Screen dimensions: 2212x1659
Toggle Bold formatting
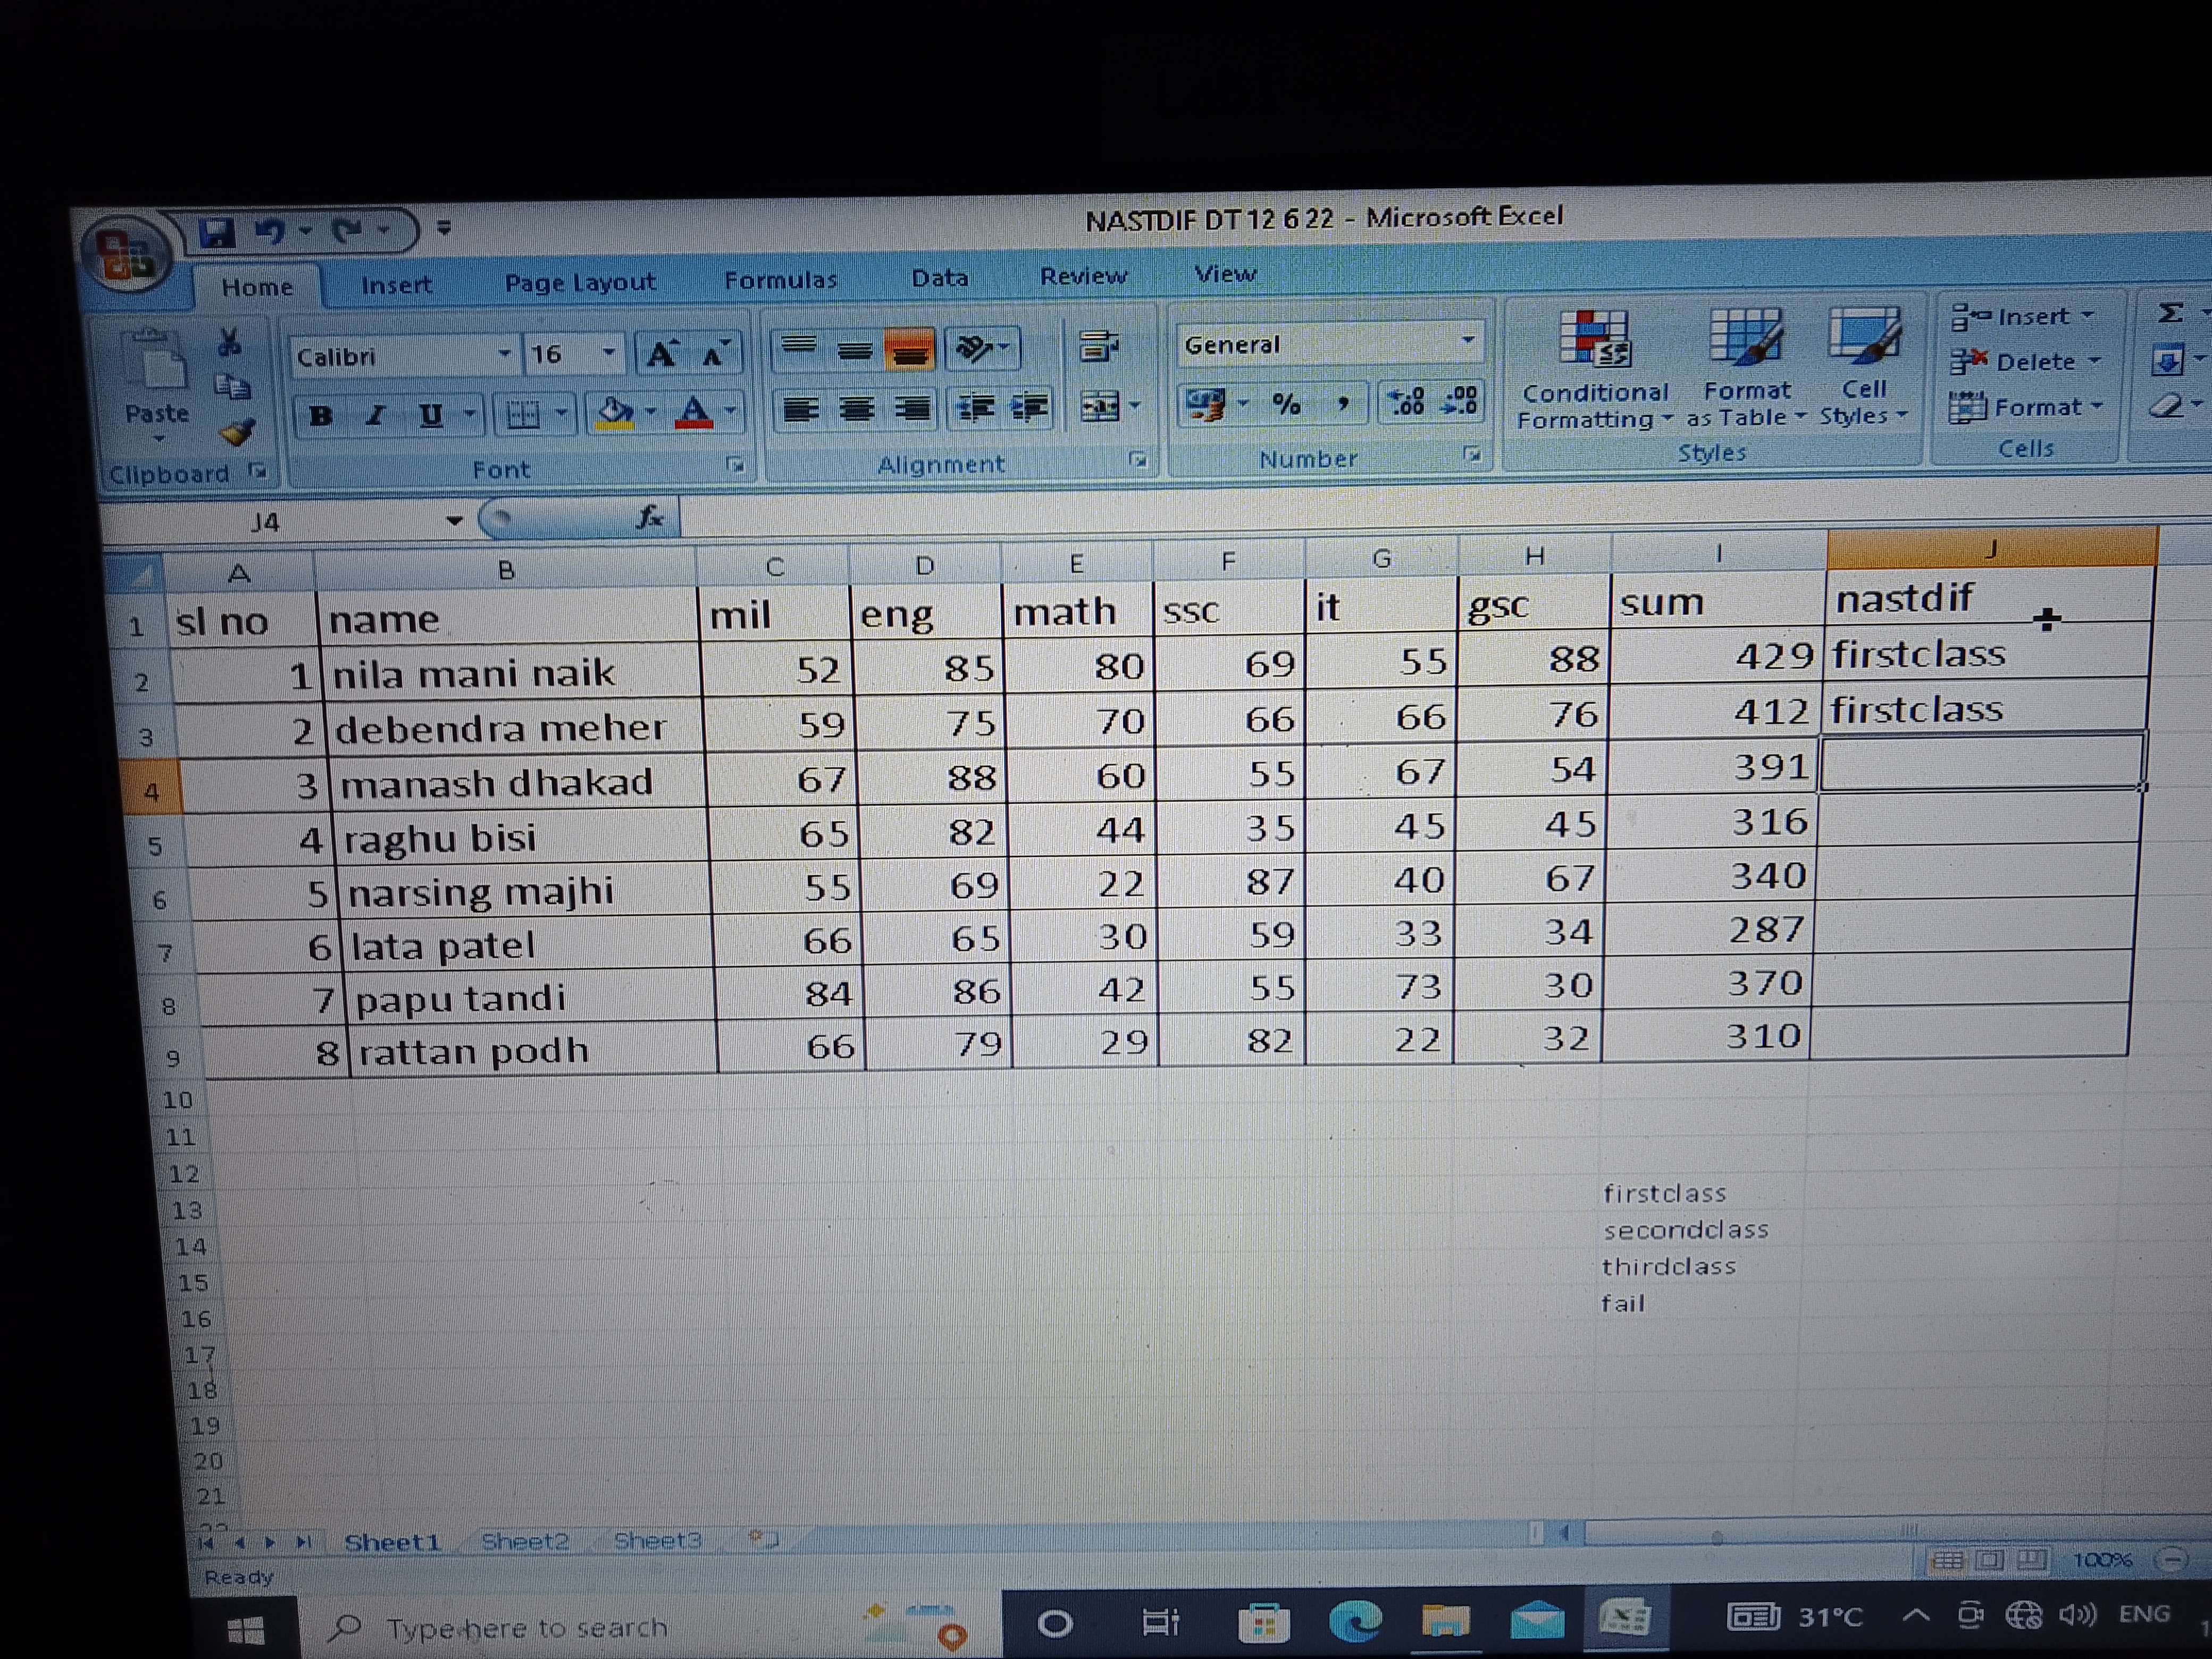(x=321, y=415)
